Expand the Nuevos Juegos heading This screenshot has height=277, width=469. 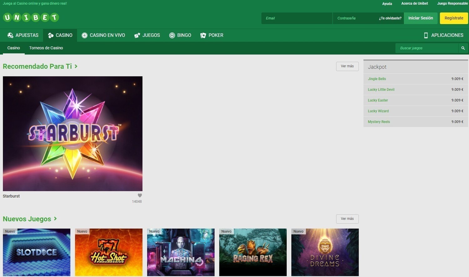(x=30, y=219)
